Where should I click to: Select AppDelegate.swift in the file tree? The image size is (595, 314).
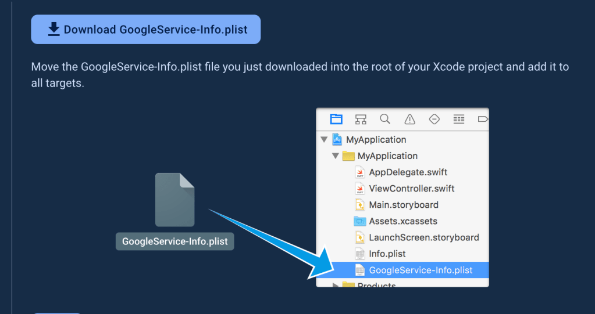pos(408,172)
